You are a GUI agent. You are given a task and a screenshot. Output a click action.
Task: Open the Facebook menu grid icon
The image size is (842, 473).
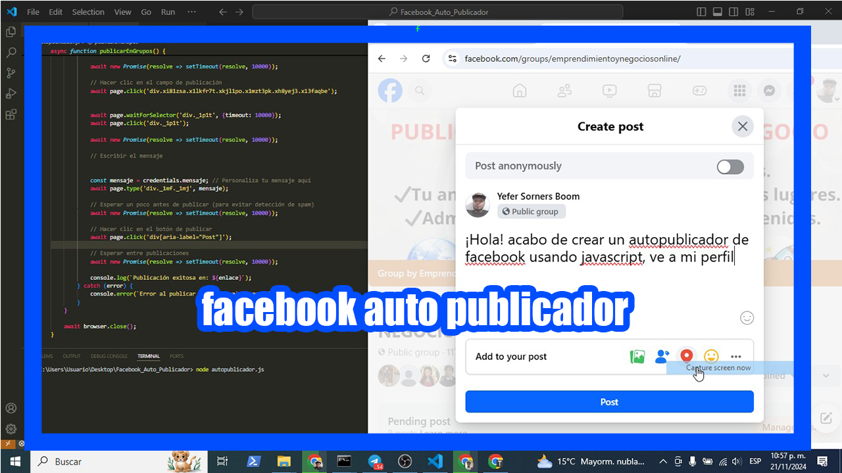[x=739, y=91]
